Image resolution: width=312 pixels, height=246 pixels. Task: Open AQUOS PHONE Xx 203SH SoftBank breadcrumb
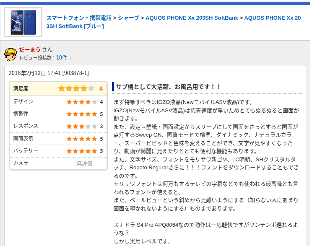tap(192, 18)
